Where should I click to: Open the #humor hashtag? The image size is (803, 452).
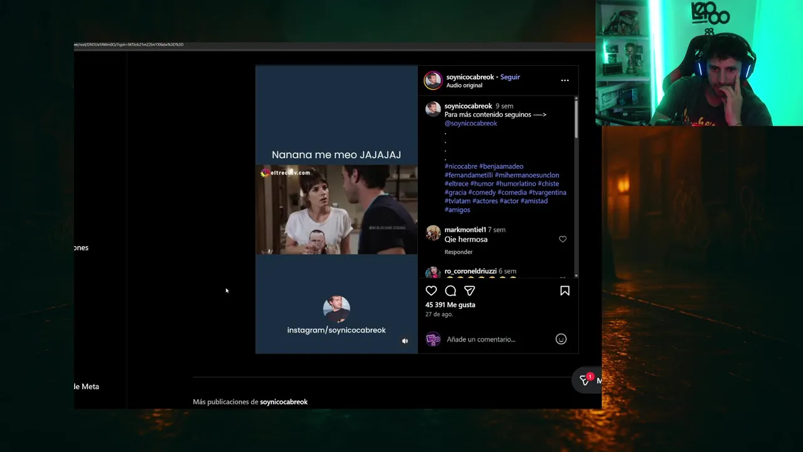(x=482, y=183)
